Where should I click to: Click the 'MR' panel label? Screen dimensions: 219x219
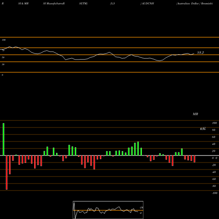195,114
